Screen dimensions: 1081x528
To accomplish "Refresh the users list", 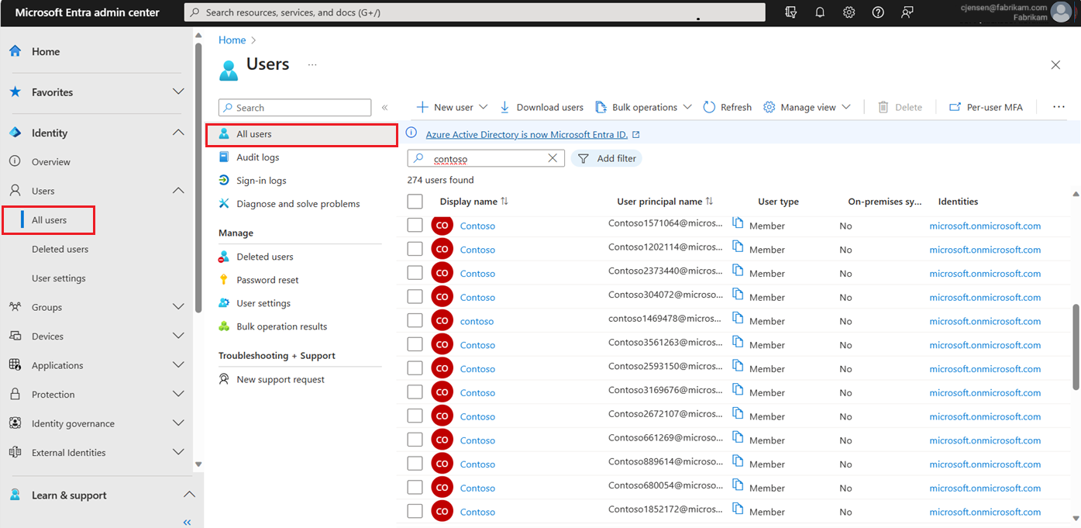I will [x=727, y=107].
